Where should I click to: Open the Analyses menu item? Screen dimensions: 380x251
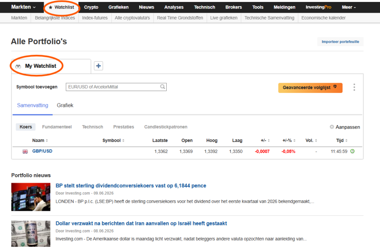[x=174, y=7]
